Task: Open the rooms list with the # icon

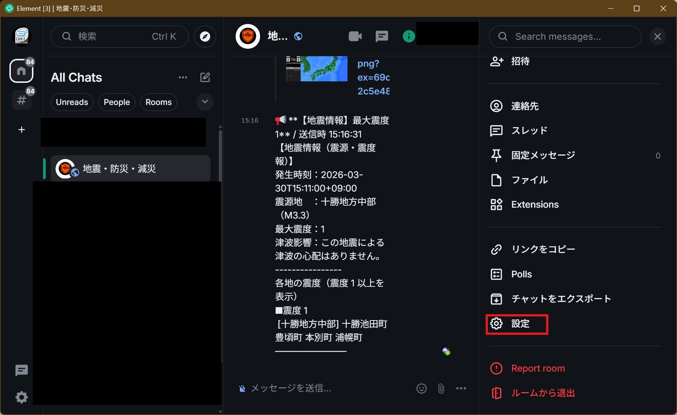Action: (x=21, y=100)
